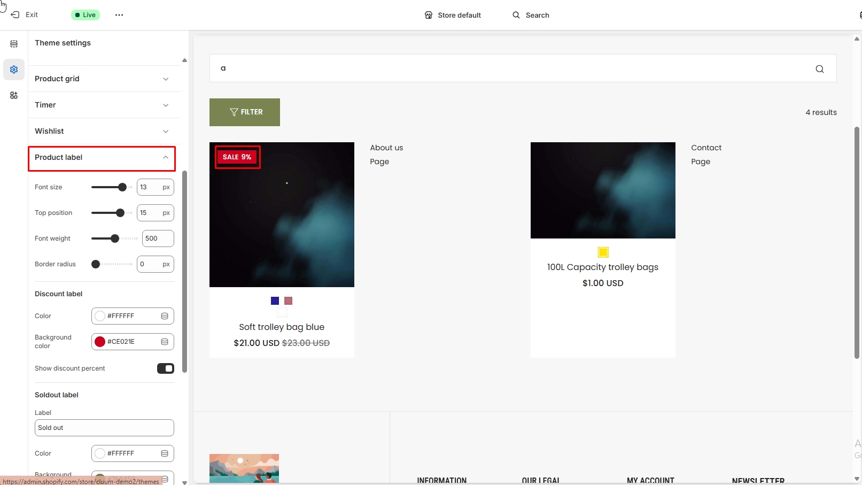The height and width of the screenshot is (485, 862).
Task: Click the green FILTER button
Action: (x=245, y=112)
